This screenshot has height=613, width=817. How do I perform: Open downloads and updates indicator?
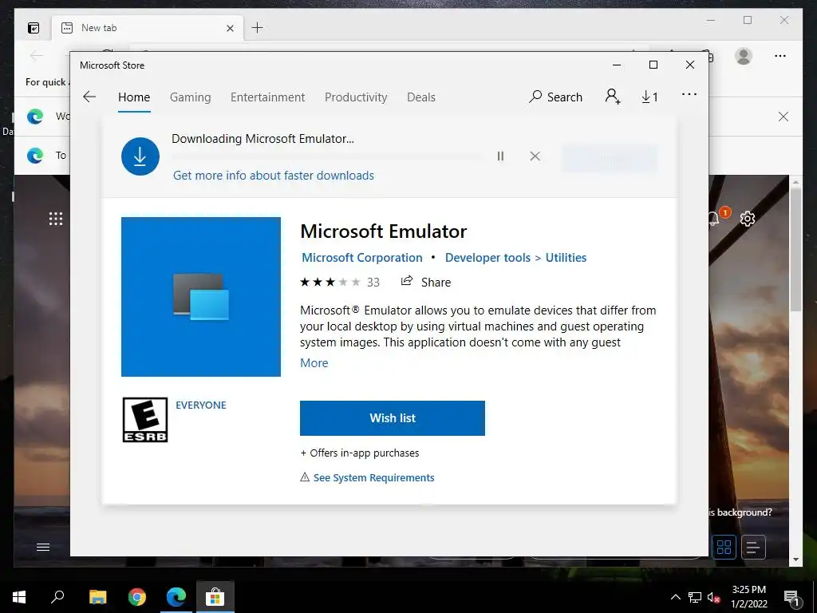649,97
